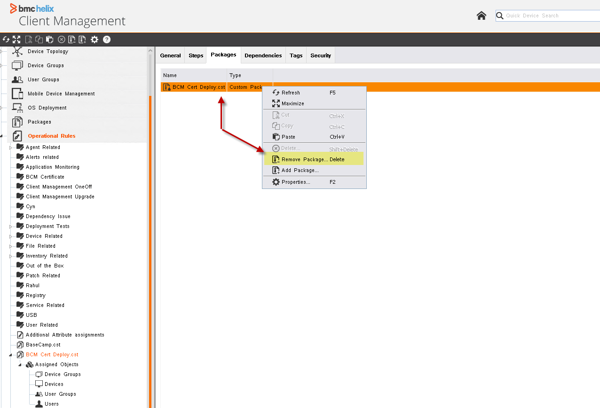Choose Maximize from the context menu
This screenshot has width=600, height=408.
point(314,103)
